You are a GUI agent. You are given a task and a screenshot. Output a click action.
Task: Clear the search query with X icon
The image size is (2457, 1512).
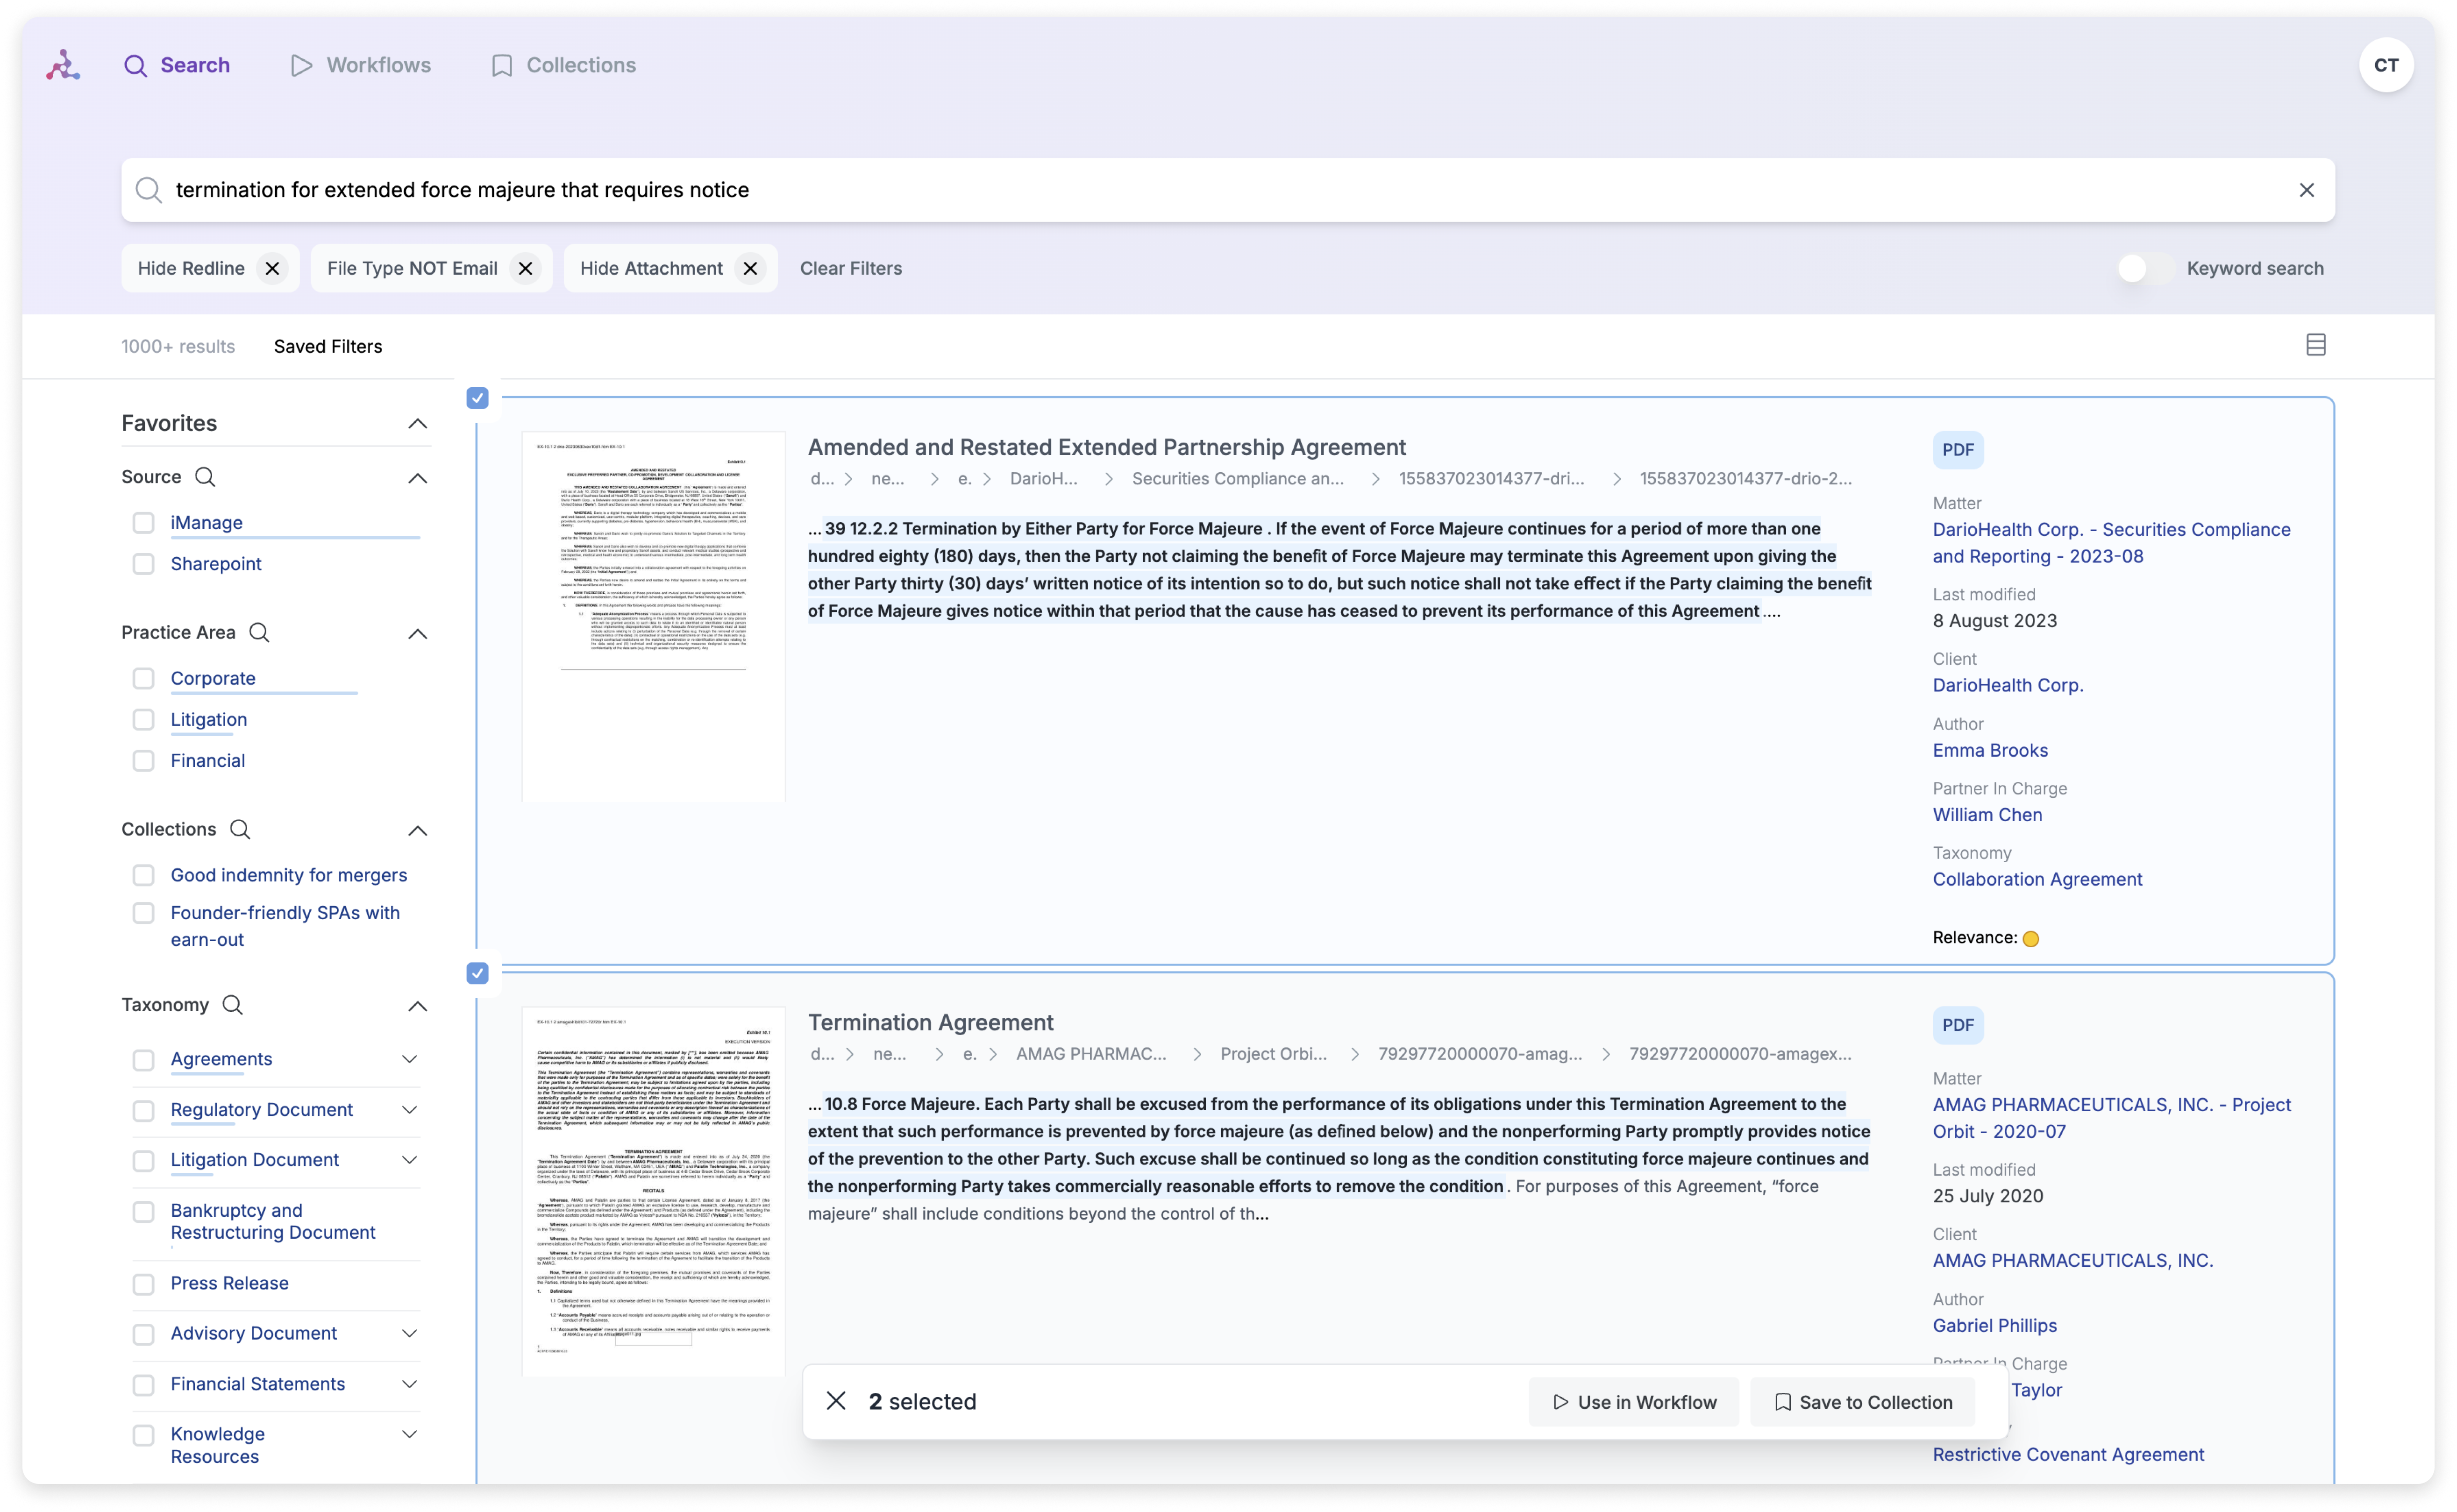[x=2306, y=190]
